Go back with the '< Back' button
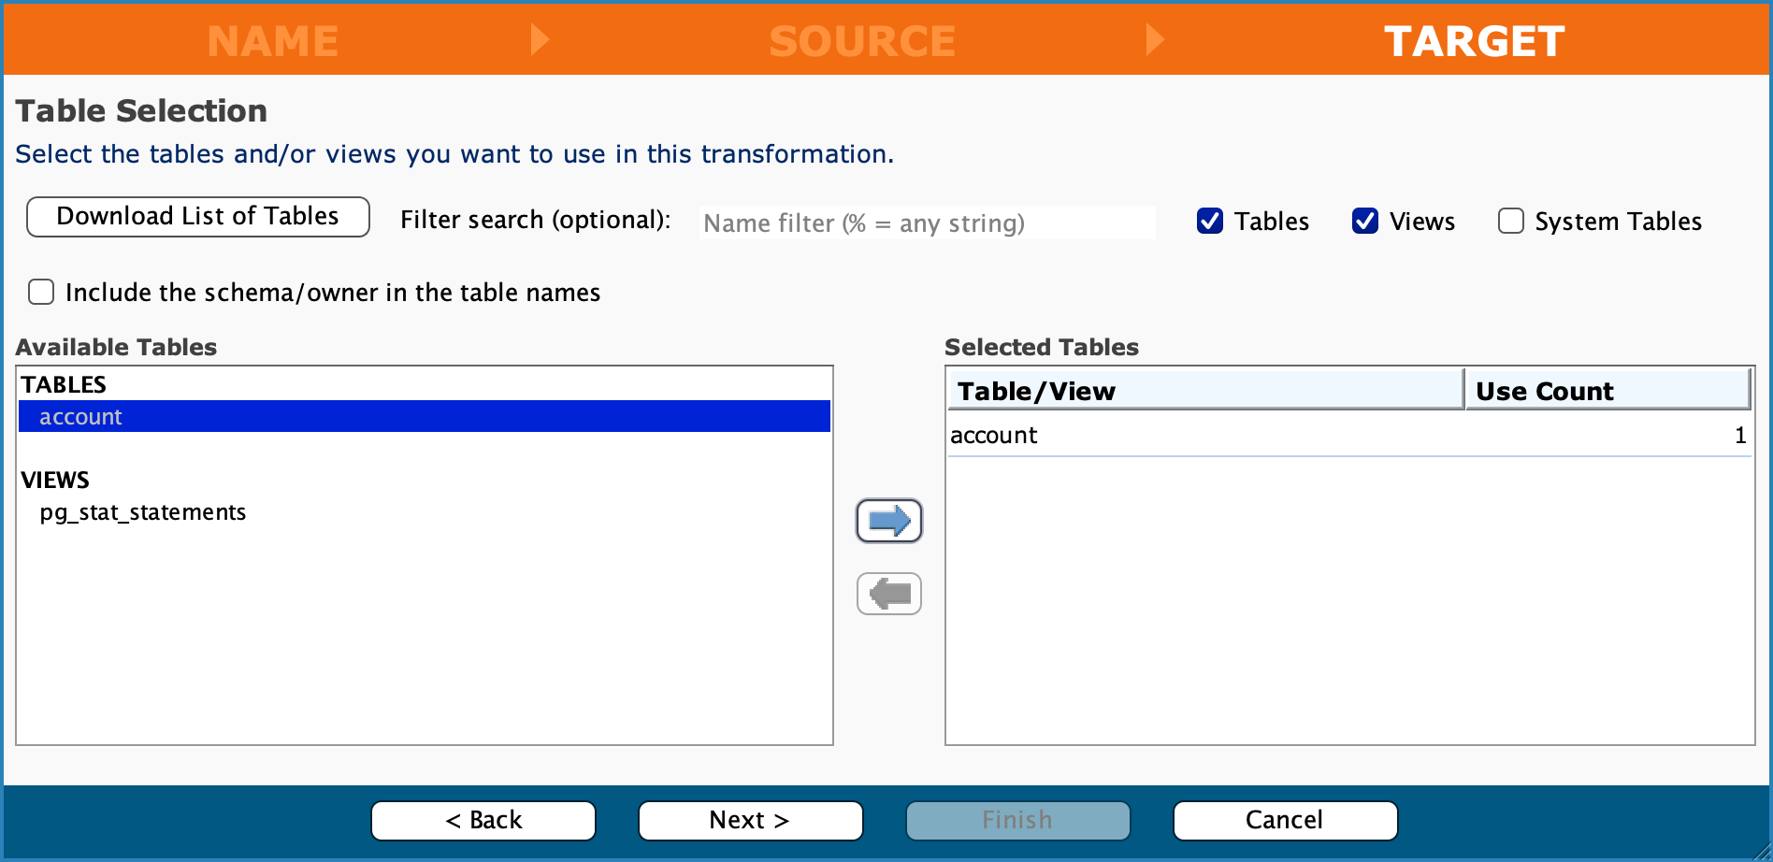This screenshot has height=862, width=1773. 483,820
